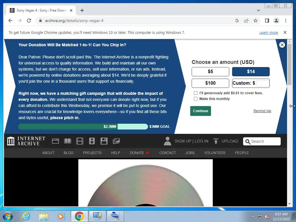
Task: Open the Images icon in navbar
Action: (x=116, y=141)
